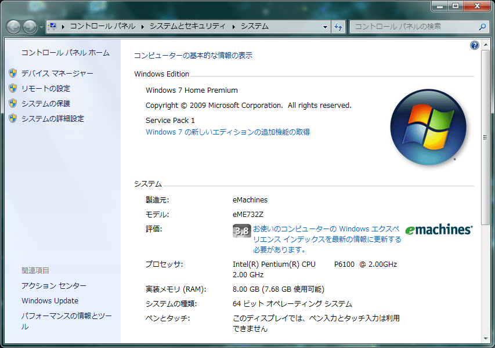
Task: Click shield icon beside デバイス マネージャー
Action: coord(13,73)
